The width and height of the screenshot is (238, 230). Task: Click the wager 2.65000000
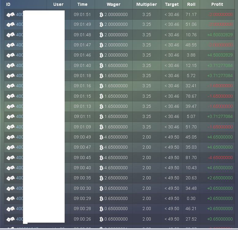116,178
